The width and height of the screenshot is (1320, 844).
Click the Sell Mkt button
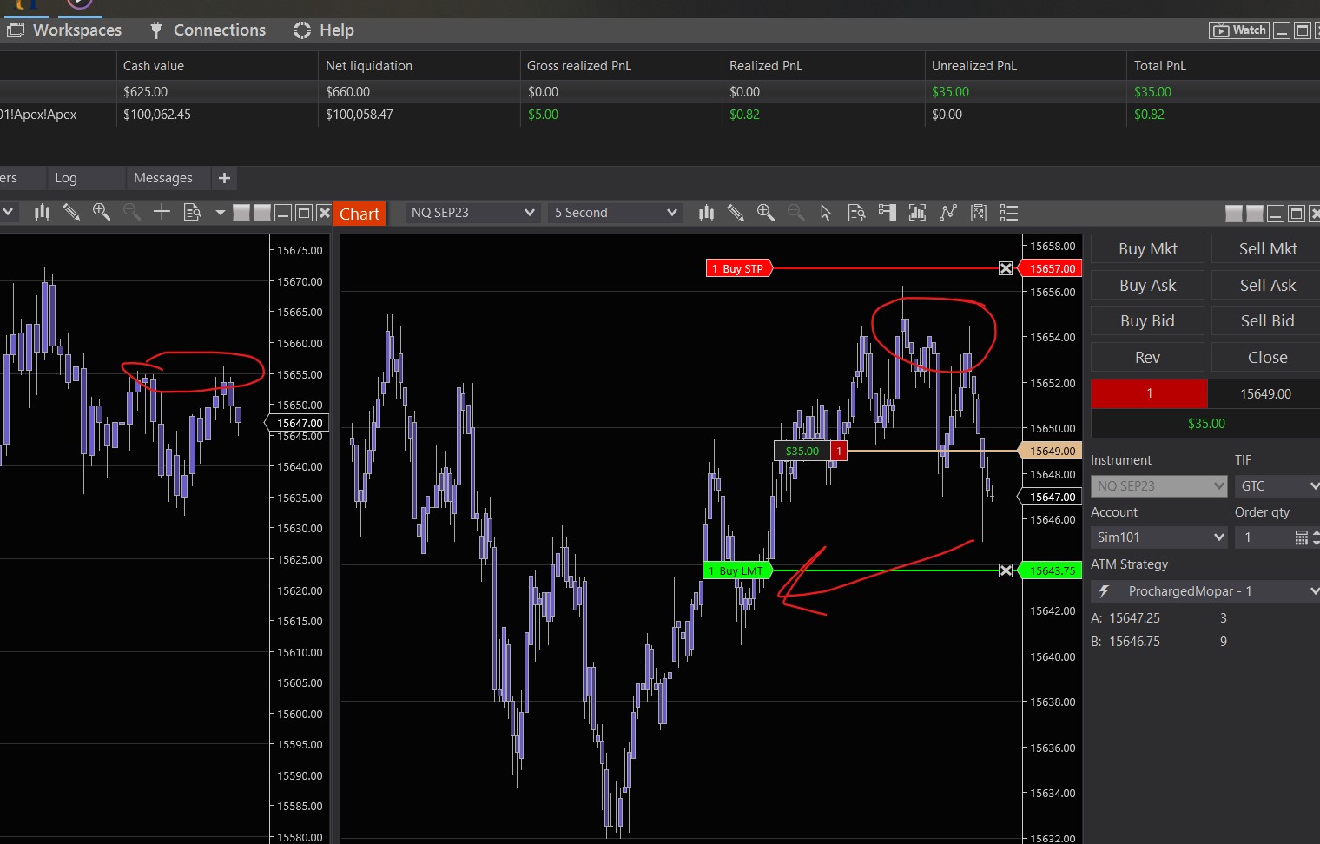[x=1268, y=249]
